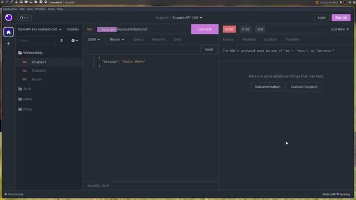This screenshot has width=356, height=200.
Task: Click the plus icon in left sidebar
Action: [x=9, y=43]
